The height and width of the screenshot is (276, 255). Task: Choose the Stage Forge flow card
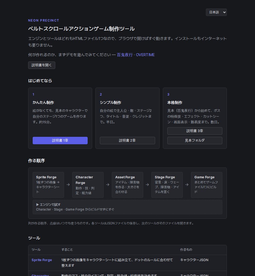coord(167,185)
